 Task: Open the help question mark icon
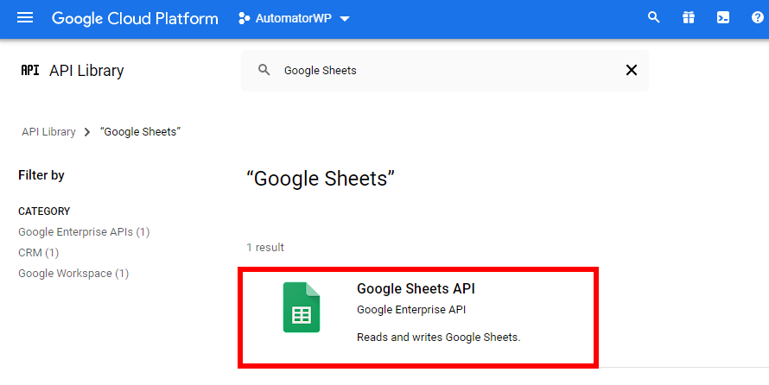[758, 18]
